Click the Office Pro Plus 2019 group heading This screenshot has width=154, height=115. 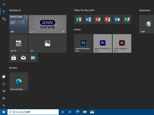point(84,10)
